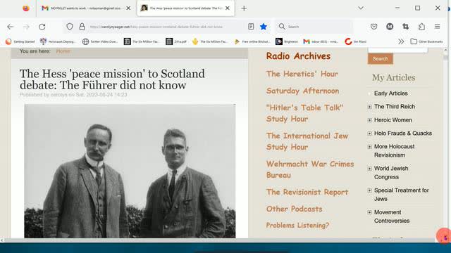Image resolution: width=451 pixels, height=253 pixels.
Task: Expand More Holocaust Revisionism section
Action: (369, 147)
